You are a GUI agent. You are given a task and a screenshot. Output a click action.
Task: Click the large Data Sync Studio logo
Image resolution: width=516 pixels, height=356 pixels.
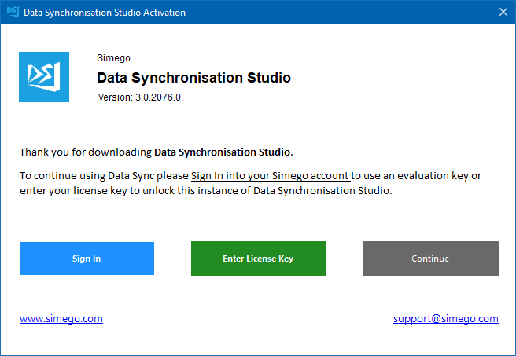44,77
